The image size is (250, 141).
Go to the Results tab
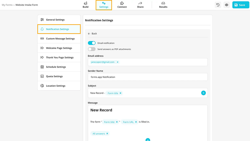[163, 5]
